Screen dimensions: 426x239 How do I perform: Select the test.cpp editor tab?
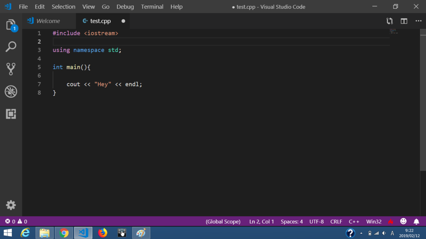pos(103,21)
